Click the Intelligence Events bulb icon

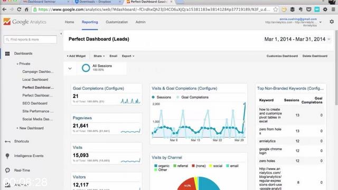coord(7,156)
